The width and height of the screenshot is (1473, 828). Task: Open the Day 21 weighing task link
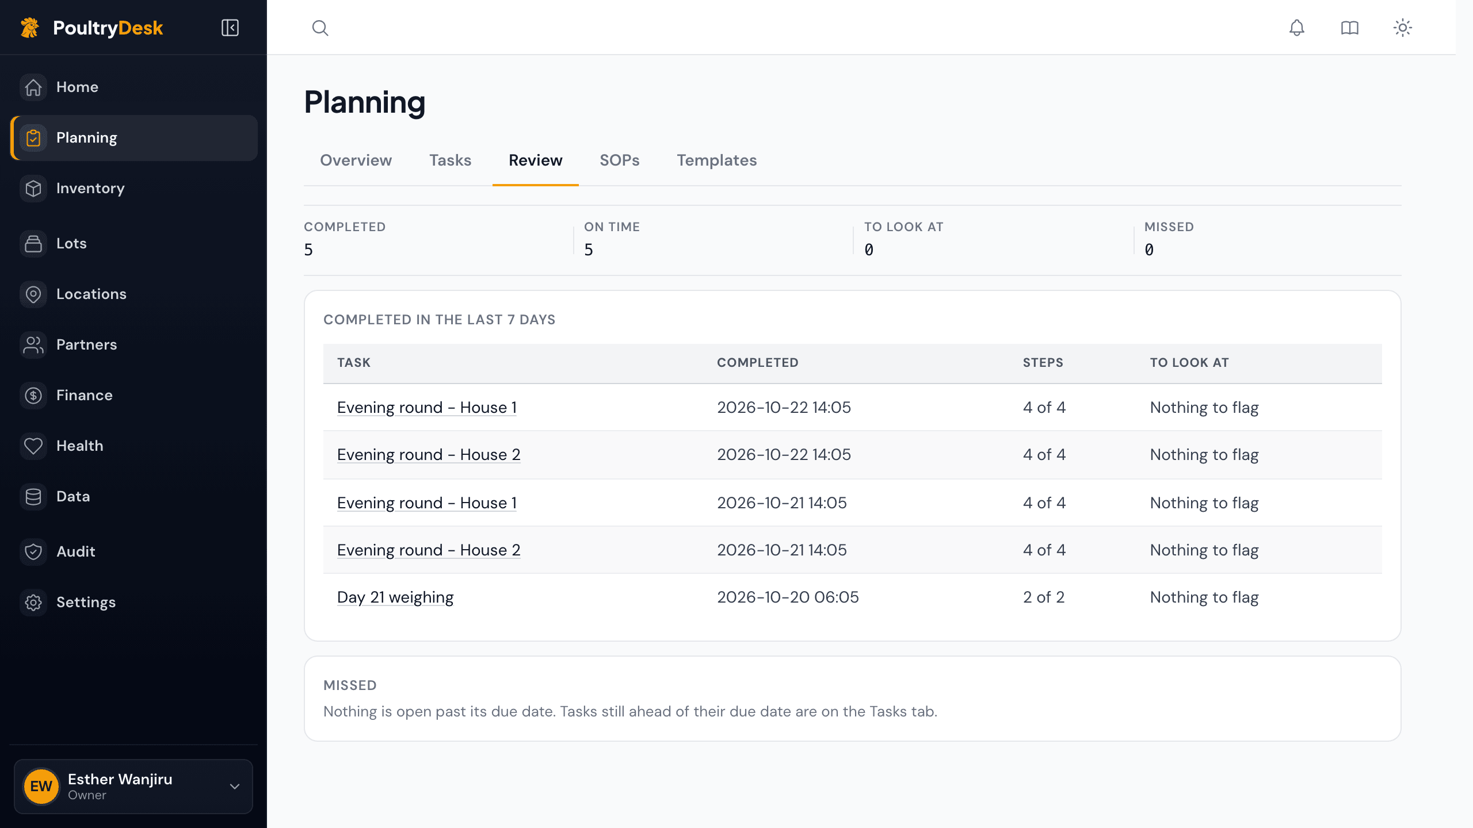(395, 597)
